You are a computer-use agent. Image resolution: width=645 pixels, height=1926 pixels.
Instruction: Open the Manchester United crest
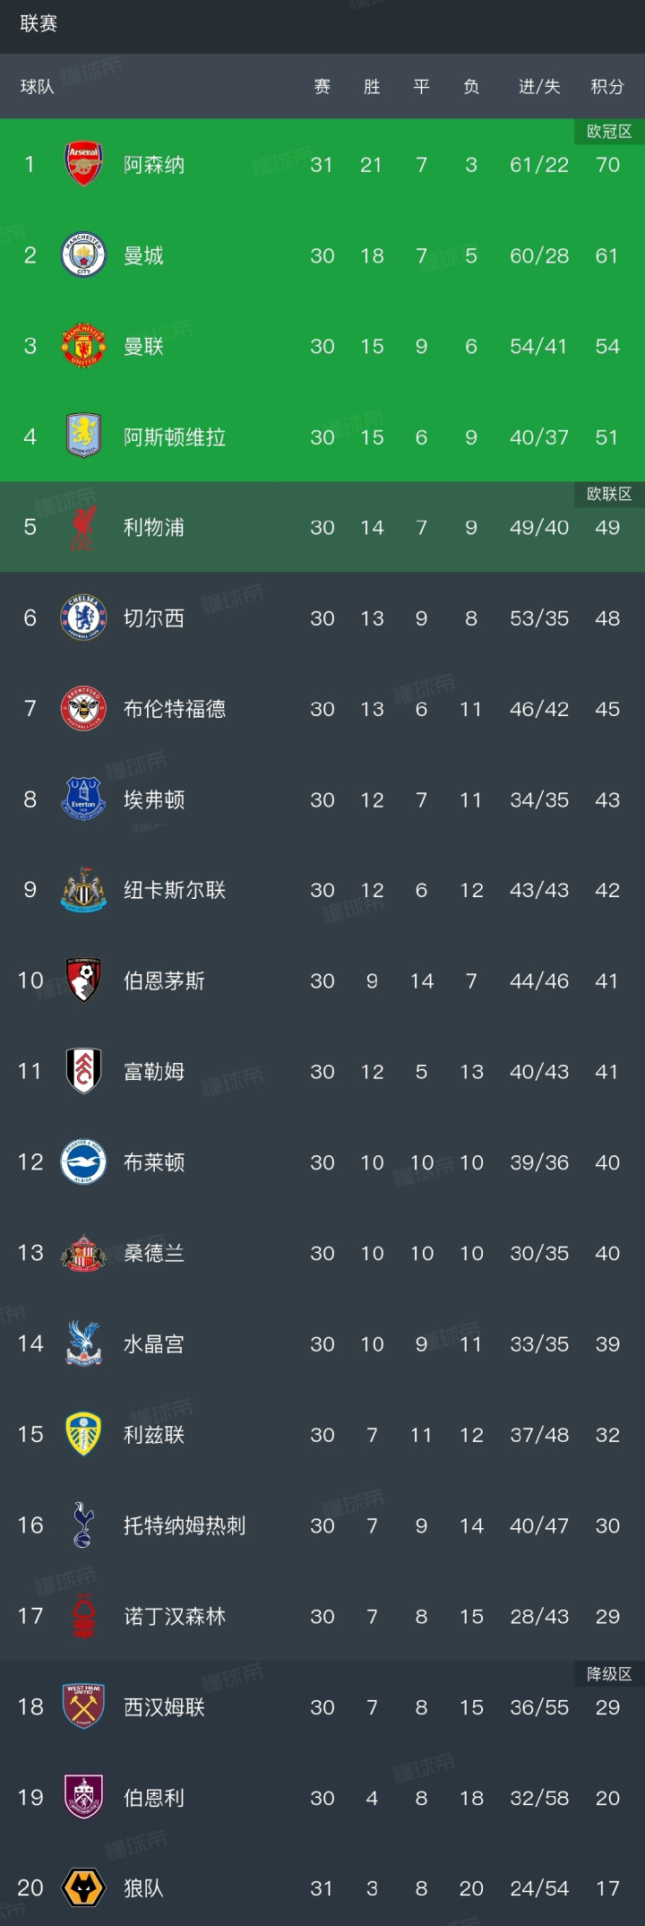[x=83, y=346]
